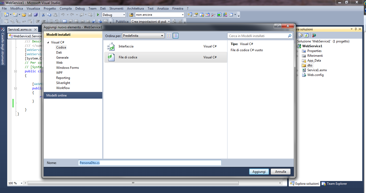Click the Redo arrow icon
366x193 pixels.
pyautogui.click(x=72, y=15)
